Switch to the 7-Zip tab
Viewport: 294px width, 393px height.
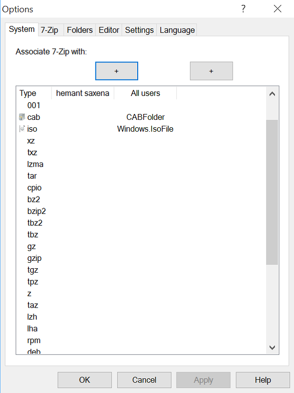point(49,30)
